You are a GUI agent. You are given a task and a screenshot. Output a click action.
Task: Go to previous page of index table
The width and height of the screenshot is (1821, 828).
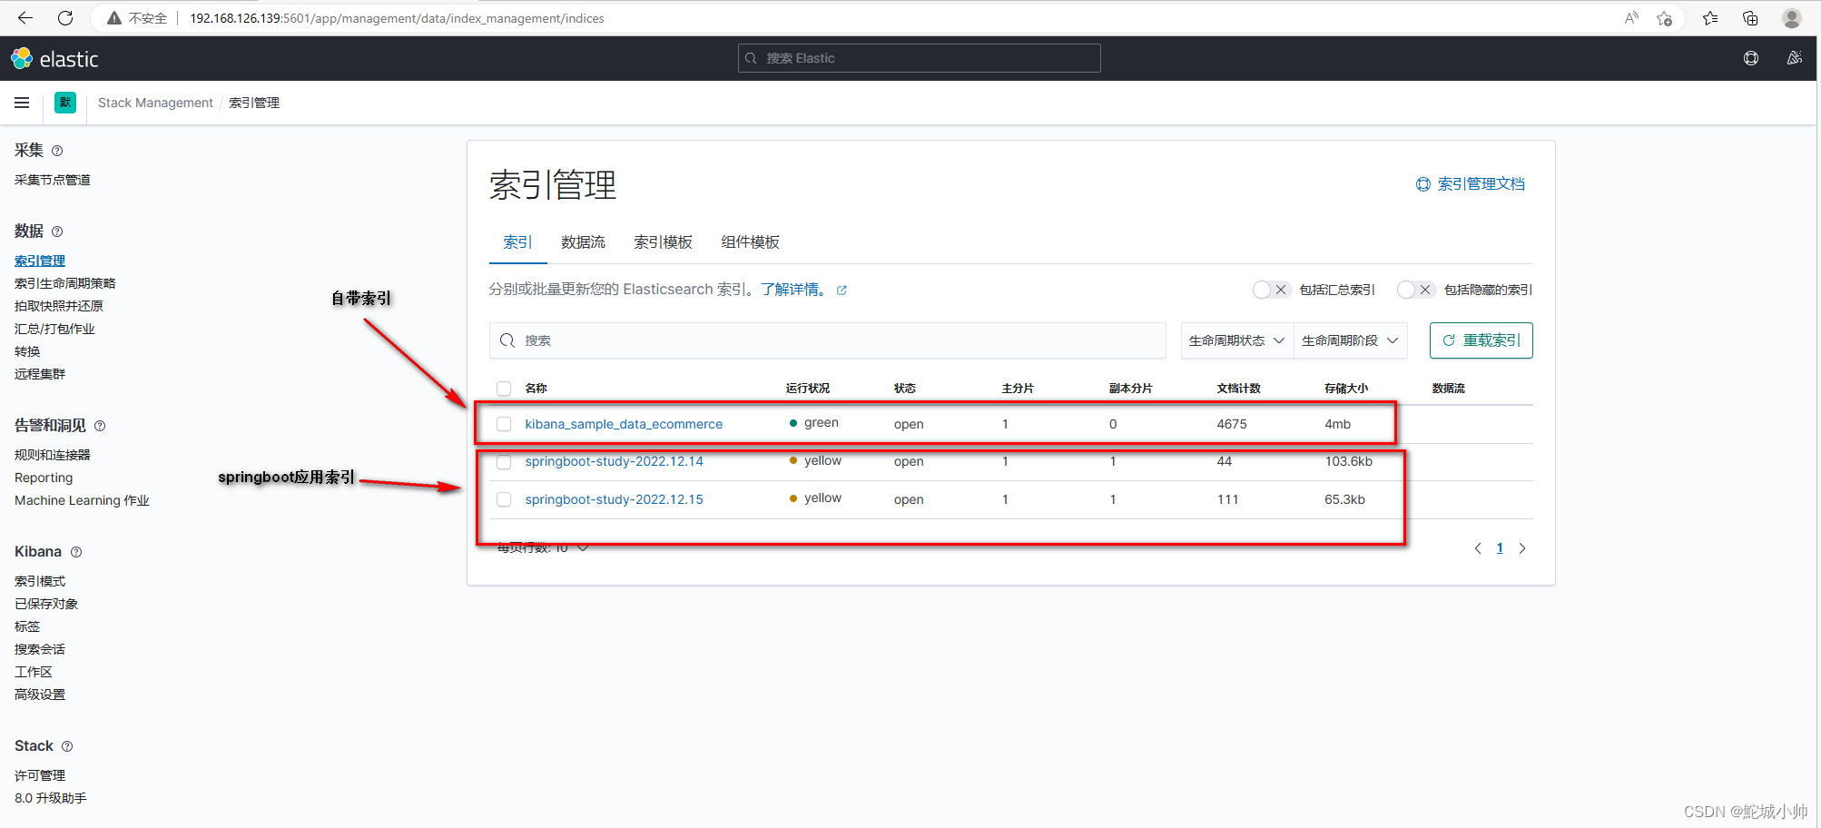click(1478, 548)
